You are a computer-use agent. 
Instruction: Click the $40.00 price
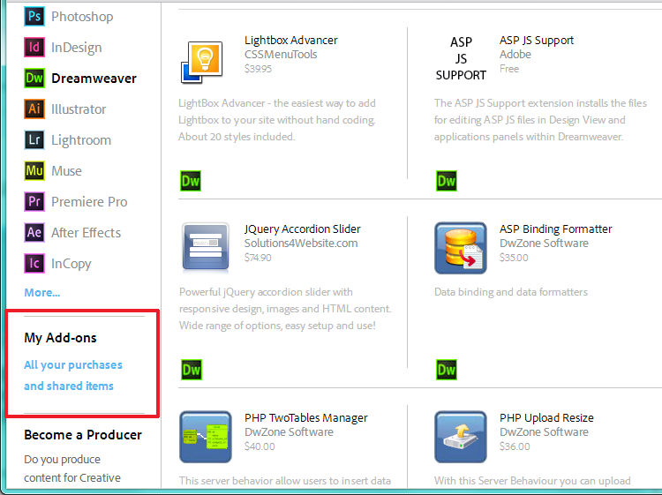(260, 446)
